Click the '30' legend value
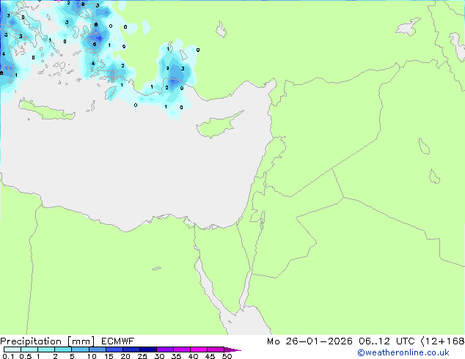Screen dimensions: 465x359 [159, 356]
